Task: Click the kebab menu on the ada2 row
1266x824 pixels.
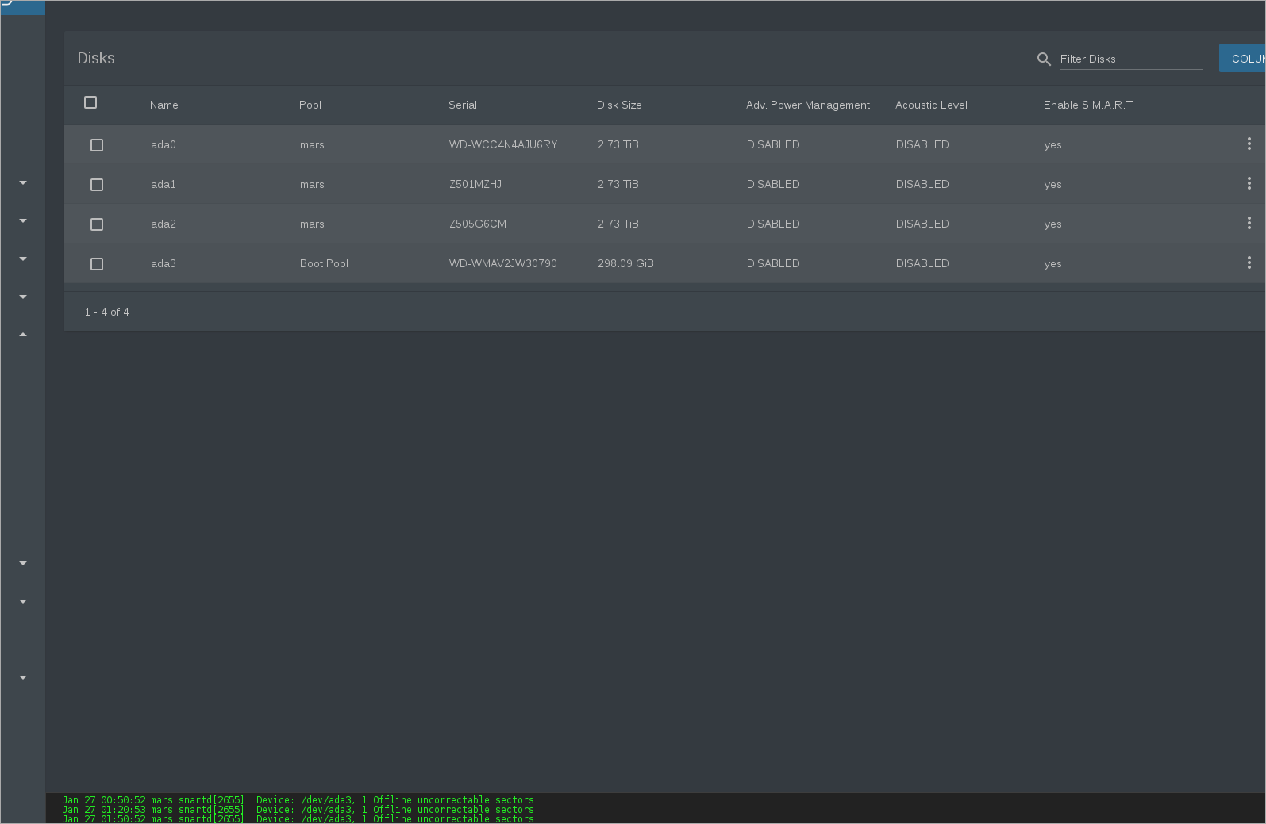Action: pyautogui.click(x=1249, y=223)
